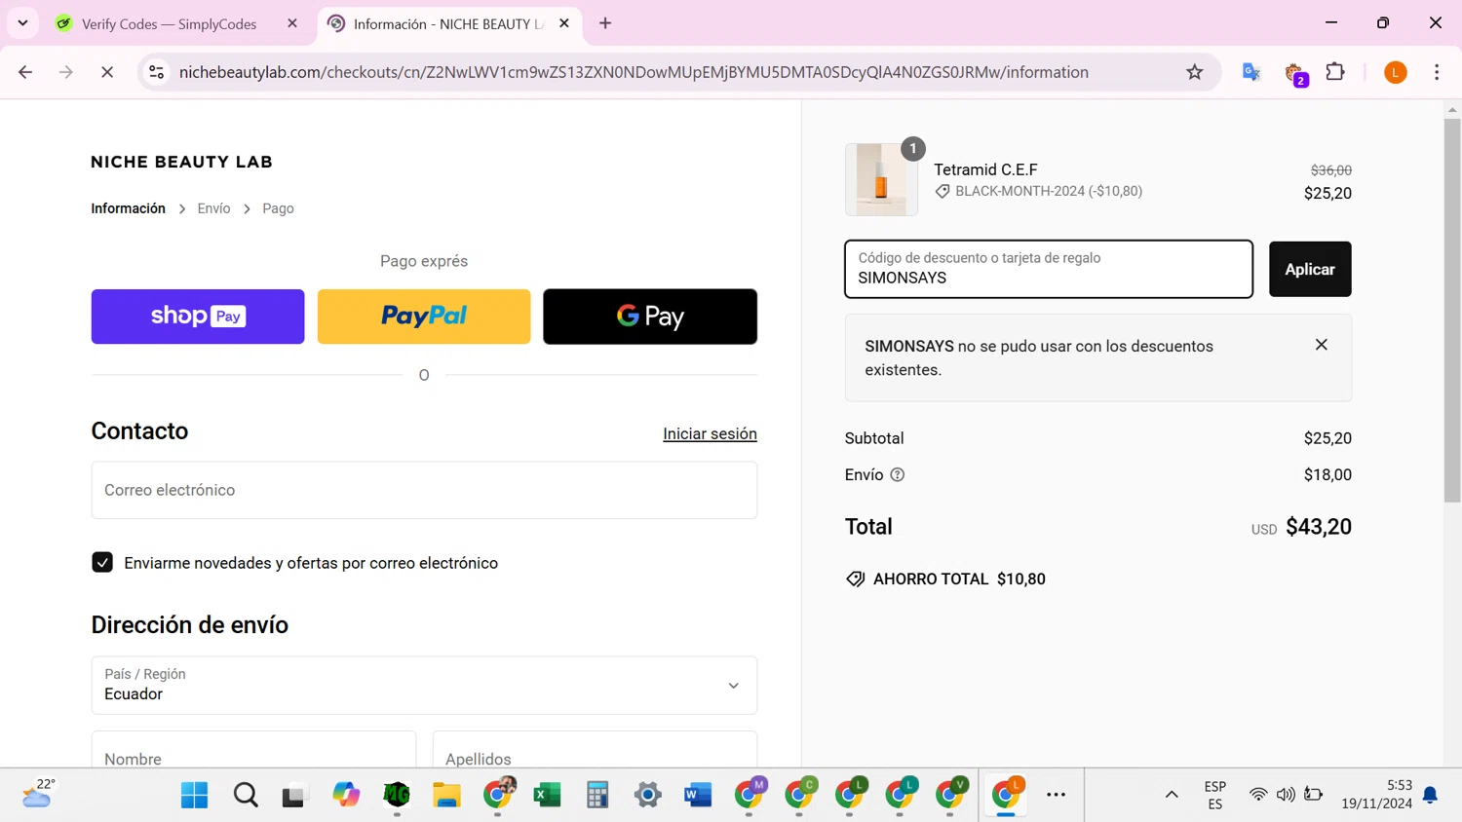The height and width of the screenshot is (822, 1462).
Task: Click the forward navigation arrow
Action: (x=66, y=72)
